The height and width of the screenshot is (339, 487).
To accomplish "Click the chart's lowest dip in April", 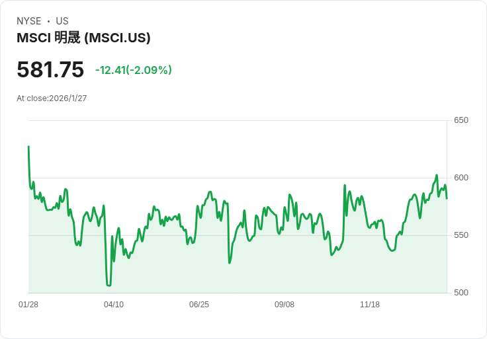I will [109, 285].
